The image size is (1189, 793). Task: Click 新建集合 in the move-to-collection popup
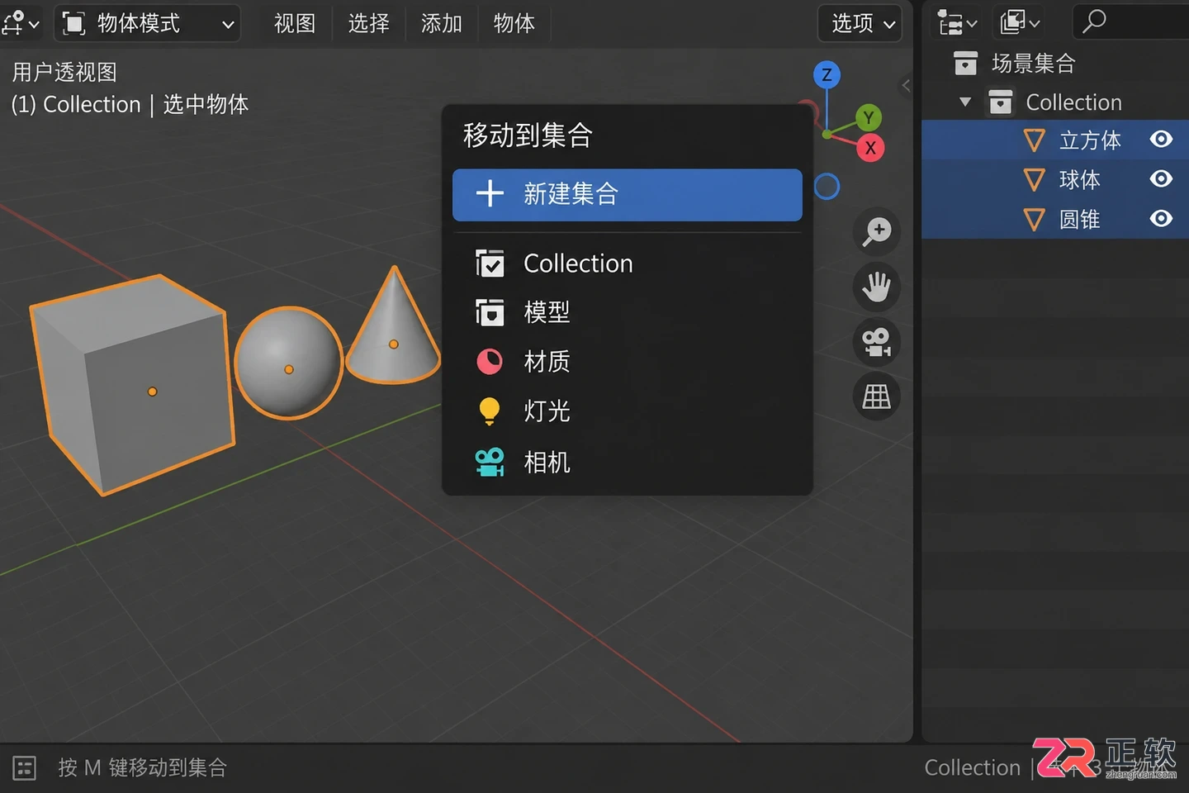click(x=628, y=195)
